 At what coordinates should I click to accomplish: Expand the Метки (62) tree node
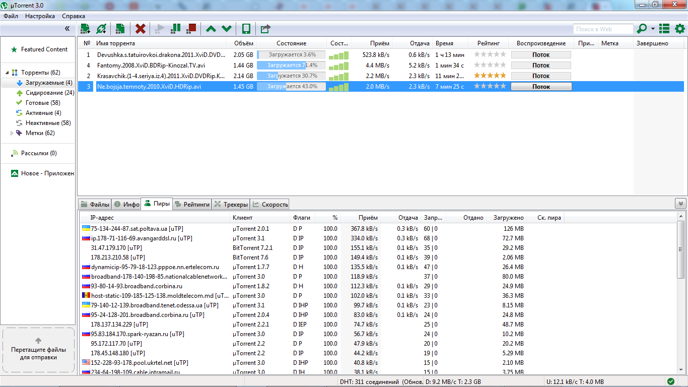point(13,133)
